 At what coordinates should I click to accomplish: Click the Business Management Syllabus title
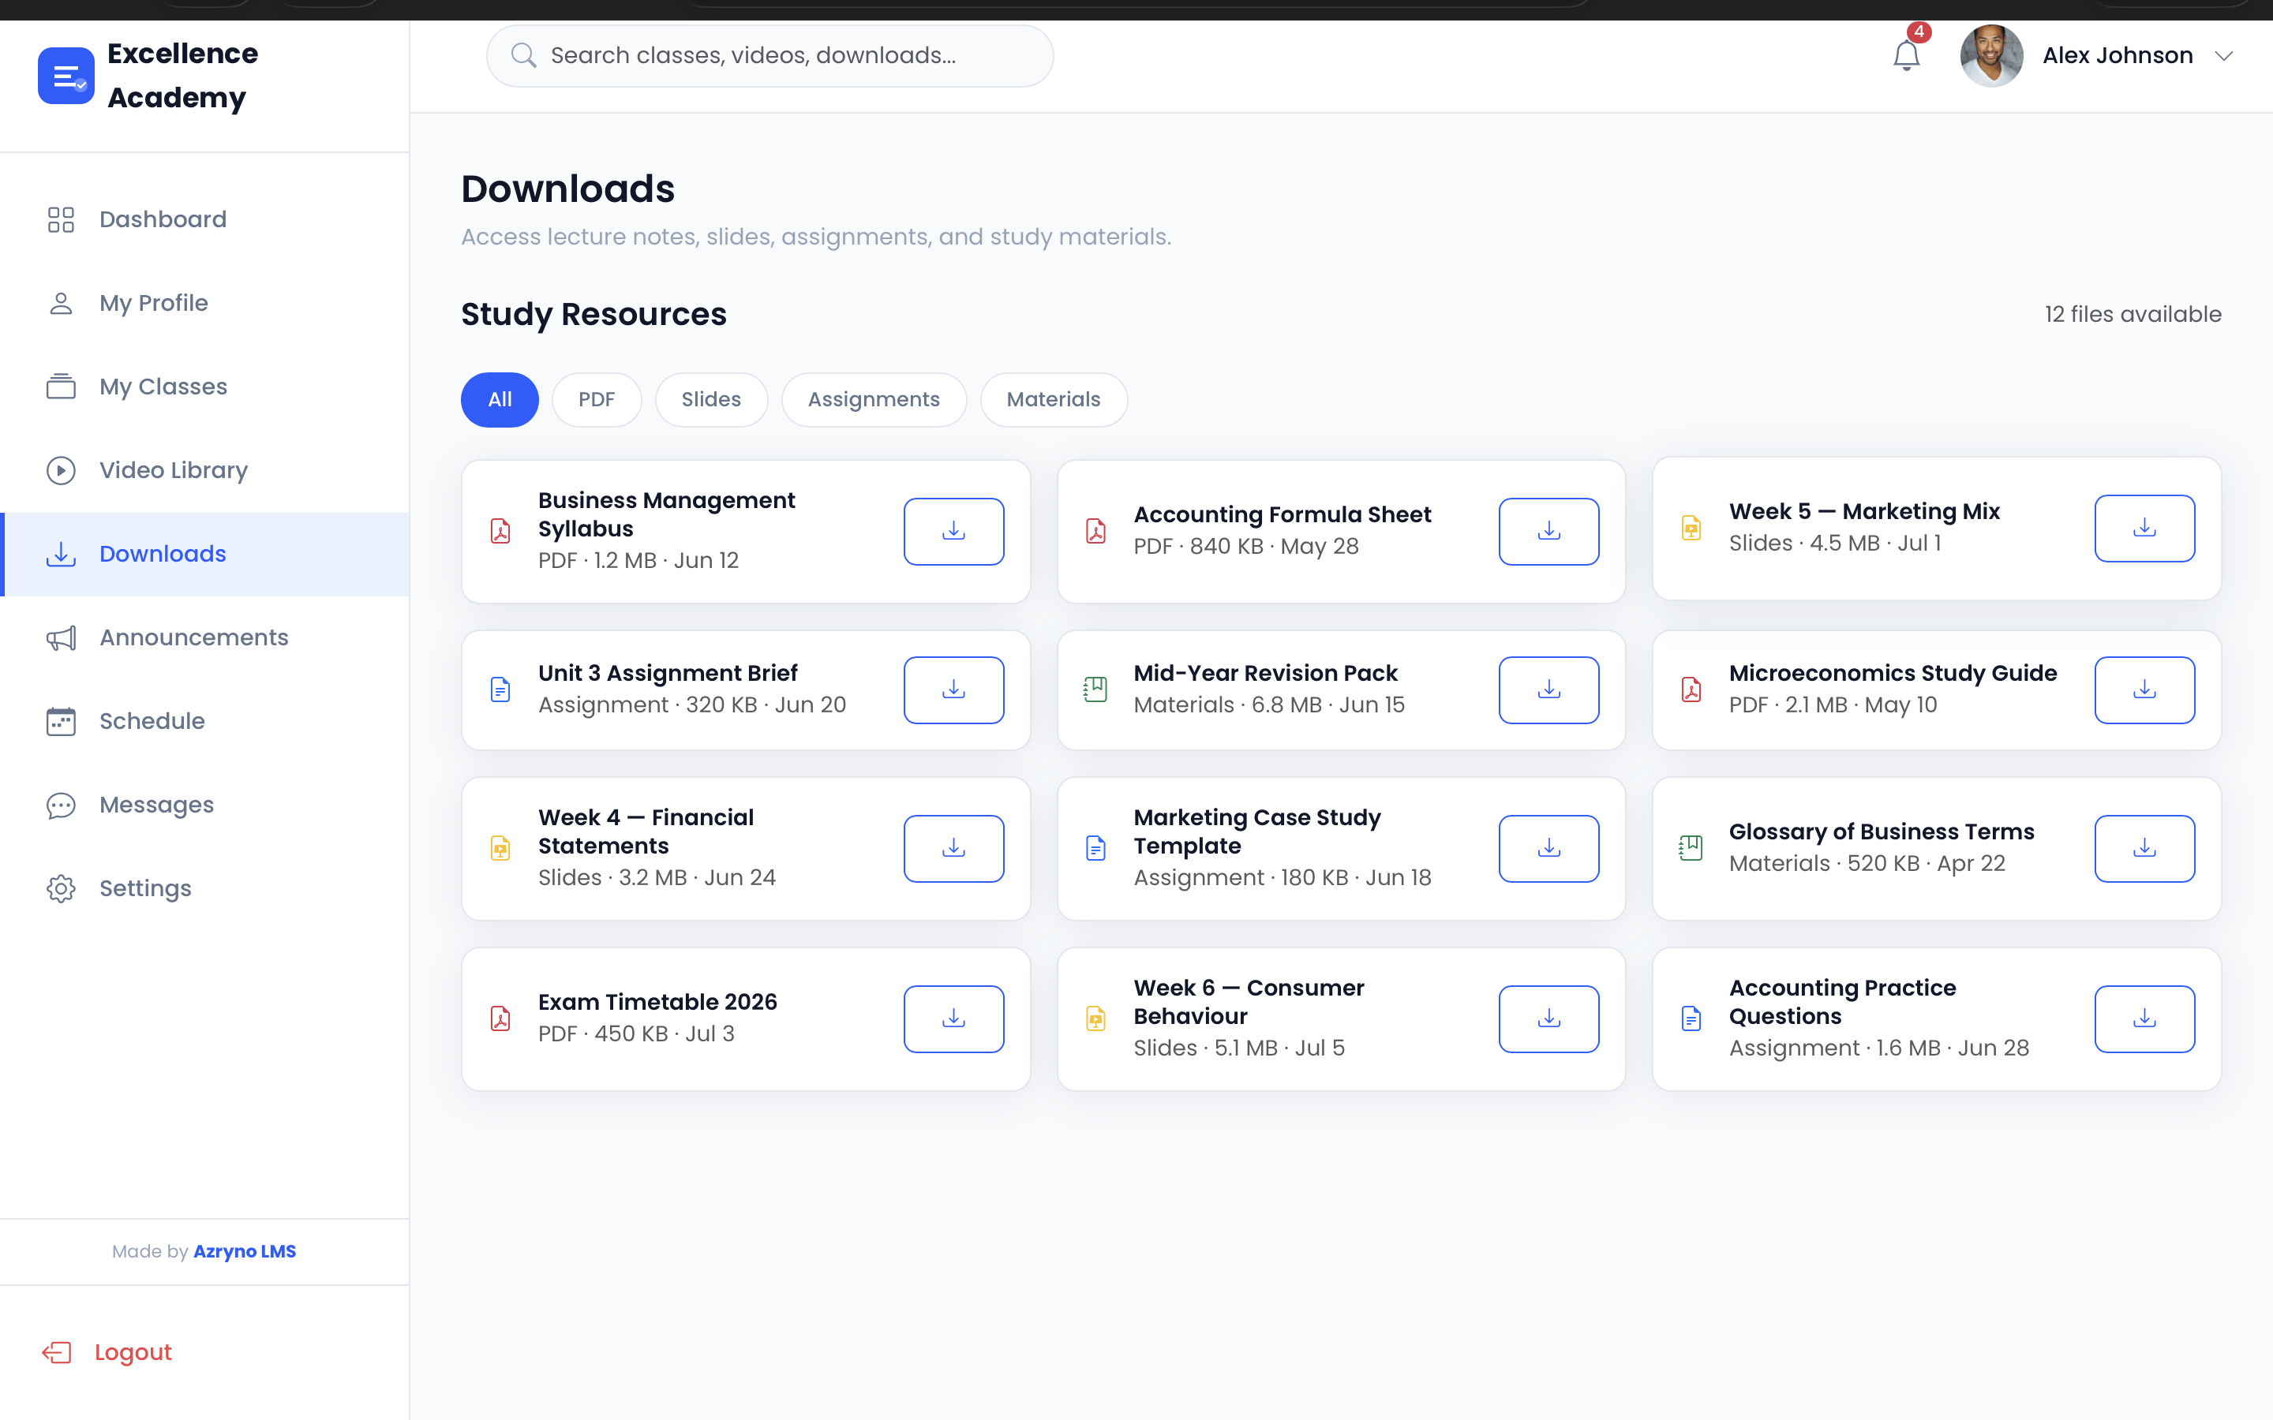pos(666,514)
